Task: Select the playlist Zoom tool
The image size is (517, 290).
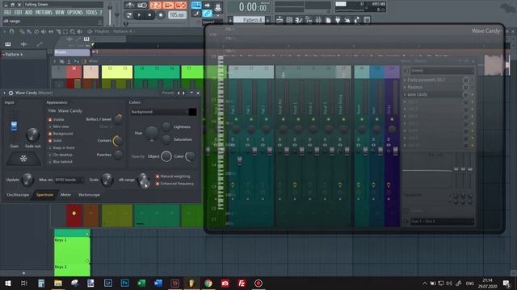Action: (73, 31)
